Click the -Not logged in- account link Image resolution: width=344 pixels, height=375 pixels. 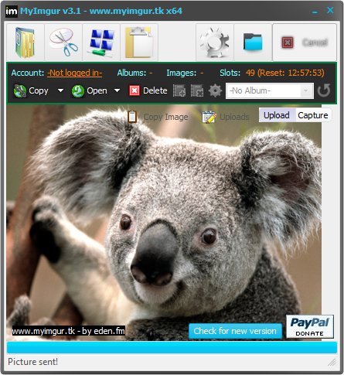pyautogui.click(x=75, y=73)
